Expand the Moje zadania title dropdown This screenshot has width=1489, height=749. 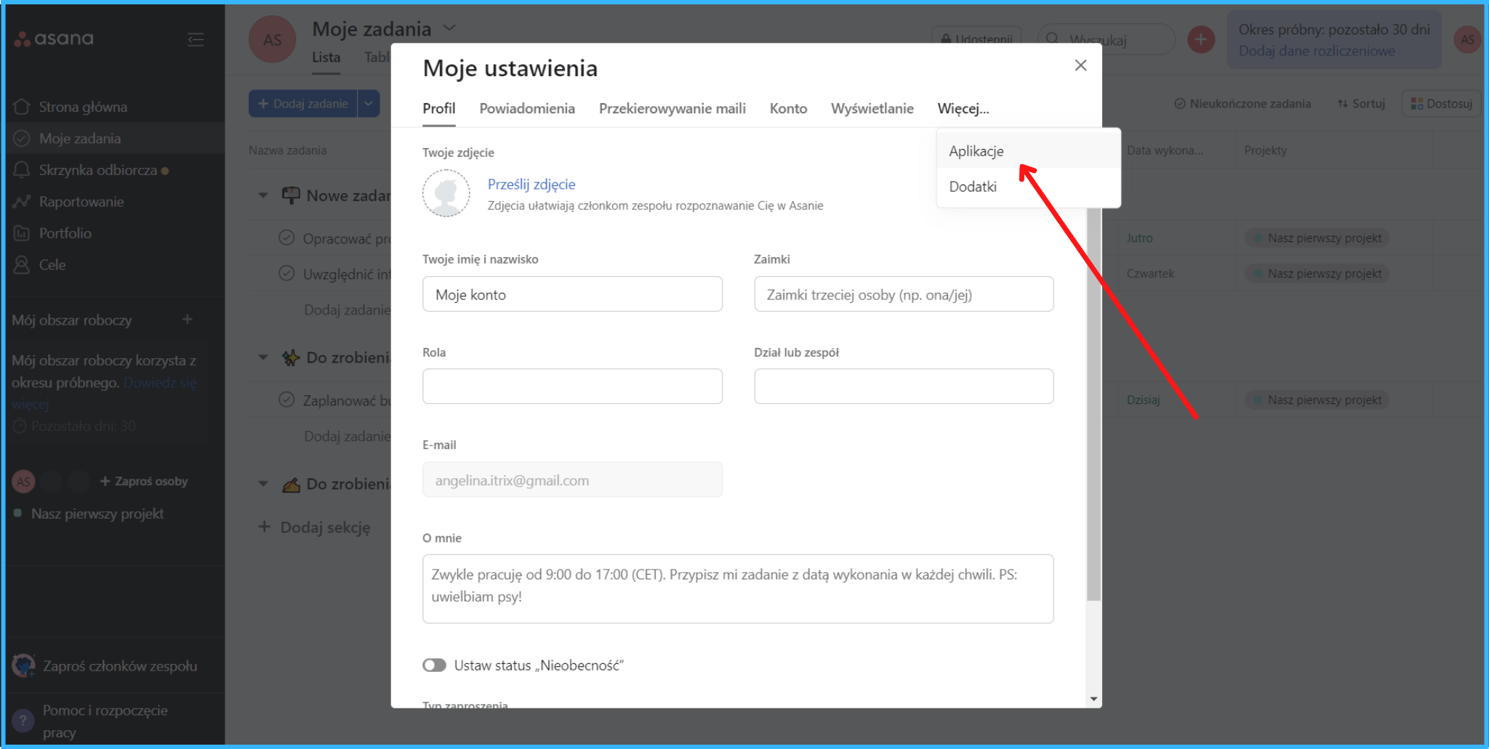click(x=449, y=28)
